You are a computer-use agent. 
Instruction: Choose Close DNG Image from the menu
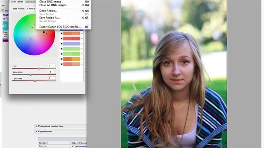63,2
